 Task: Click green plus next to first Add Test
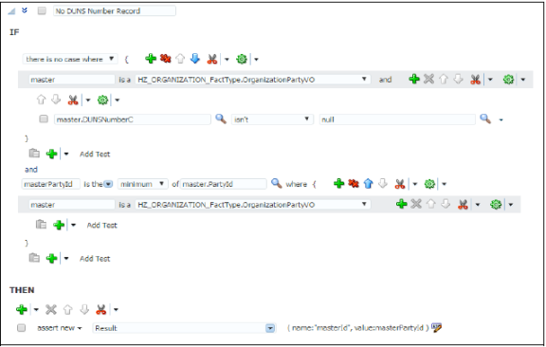click(51, 154)
